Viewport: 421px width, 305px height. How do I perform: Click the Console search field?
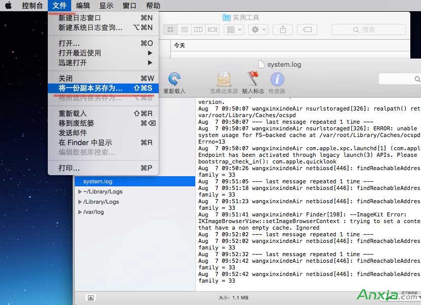(x=400, y=79)
